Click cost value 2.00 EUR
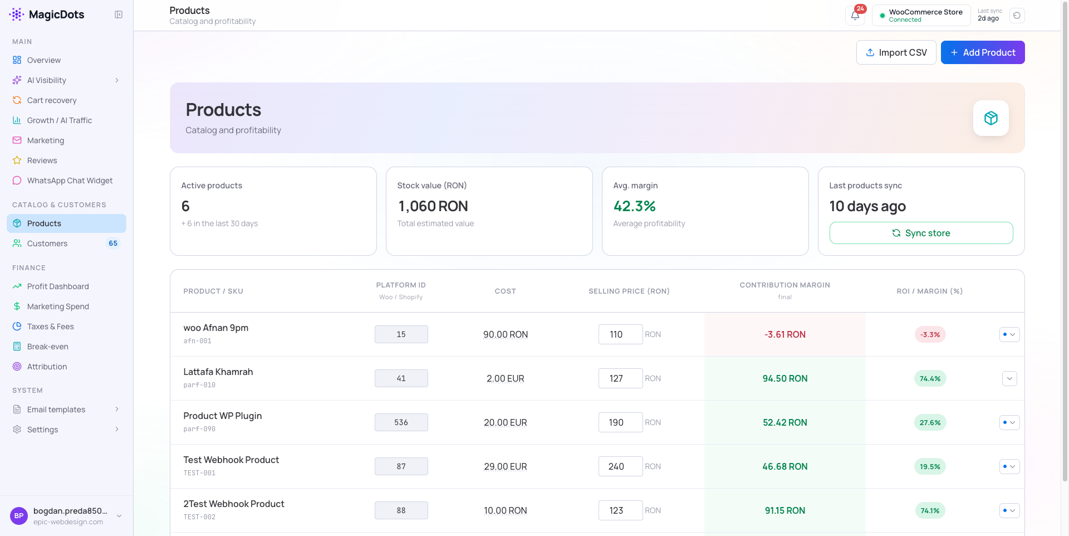Image resolution: width=1069 pixels, height=536 pixels. pos(506,378)
